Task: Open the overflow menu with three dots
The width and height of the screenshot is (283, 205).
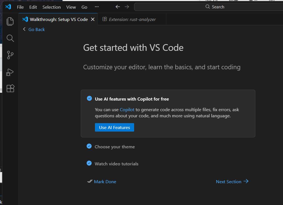Action: pos(97,7)
